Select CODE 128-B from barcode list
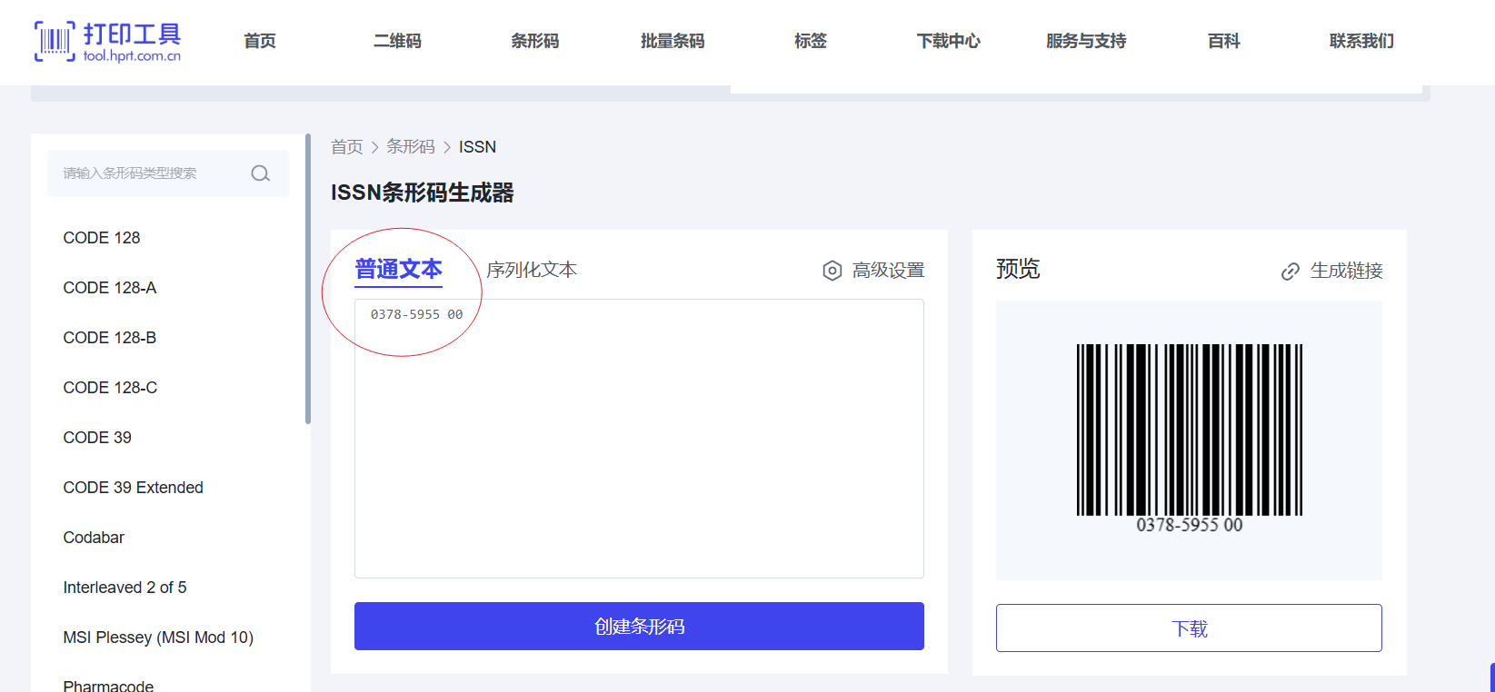 [x=110, y=338]
